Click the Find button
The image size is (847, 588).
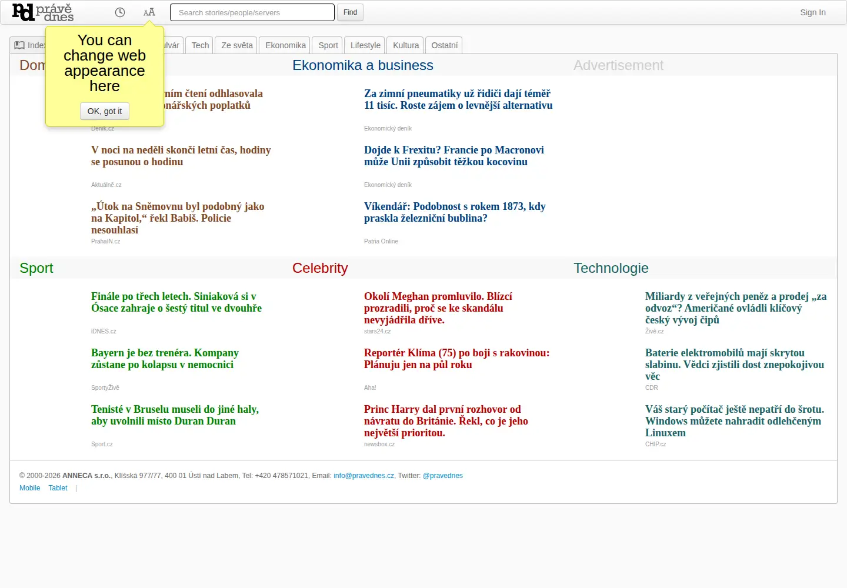click(x=350, y=12)
